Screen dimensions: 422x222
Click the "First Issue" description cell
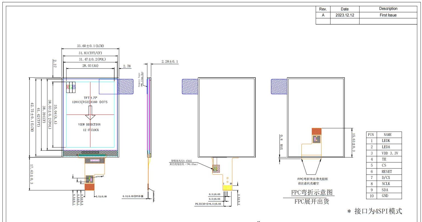(388, 15)
